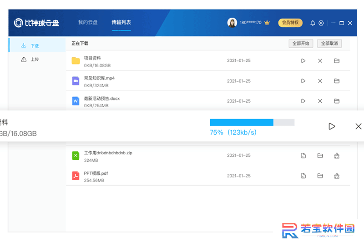Click file name 最新活动预告.docx

101,99
